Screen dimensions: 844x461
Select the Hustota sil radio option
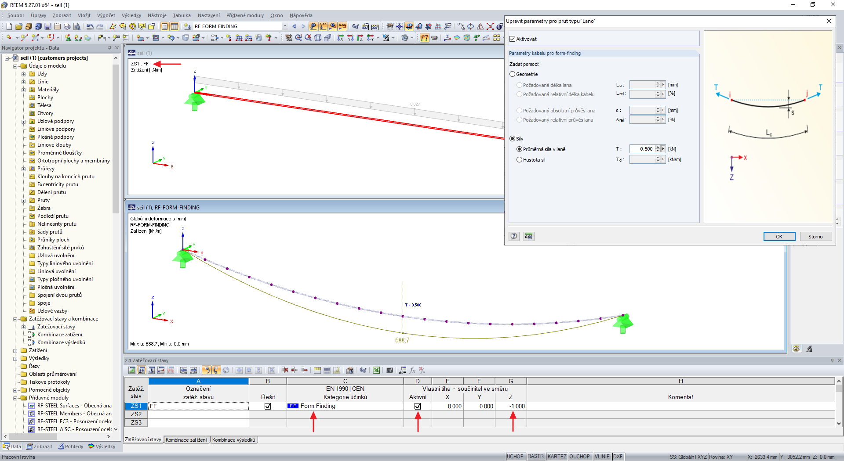519,160
